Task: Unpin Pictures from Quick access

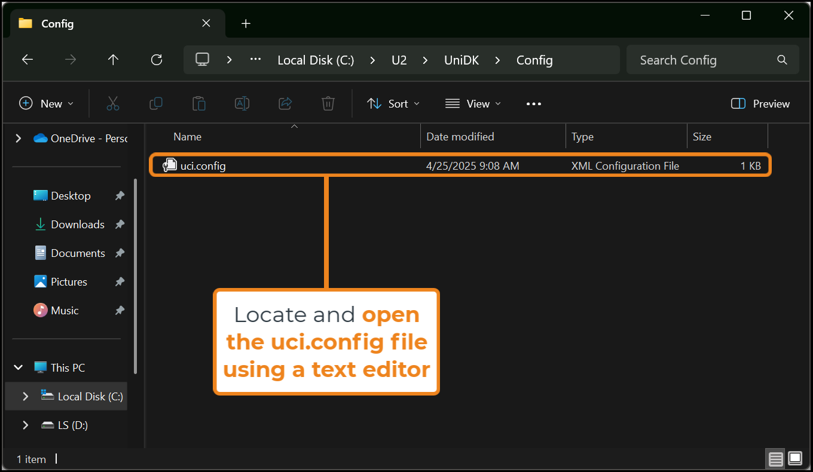Action: coord(120,282)
